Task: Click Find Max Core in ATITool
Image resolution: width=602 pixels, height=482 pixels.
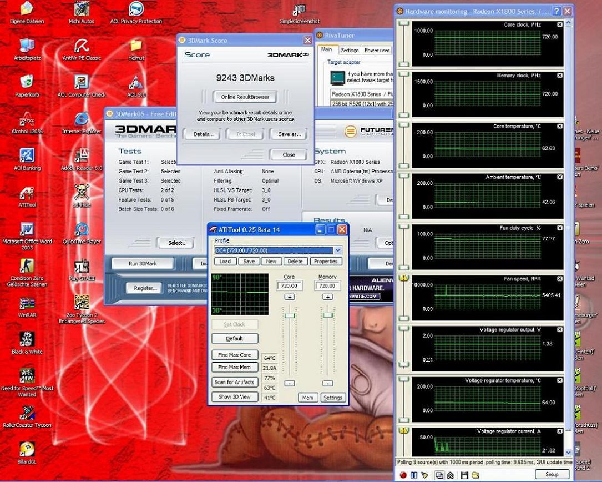Action: 235,355
